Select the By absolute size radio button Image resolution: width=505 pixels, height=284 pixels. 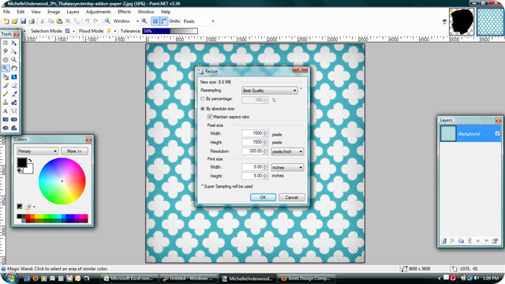point(203,109)
